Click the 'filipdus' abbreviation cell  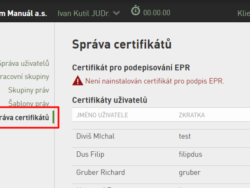pos(191,154)
